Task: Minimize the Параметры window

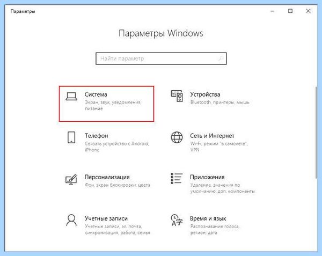Action: pos(273,11)
